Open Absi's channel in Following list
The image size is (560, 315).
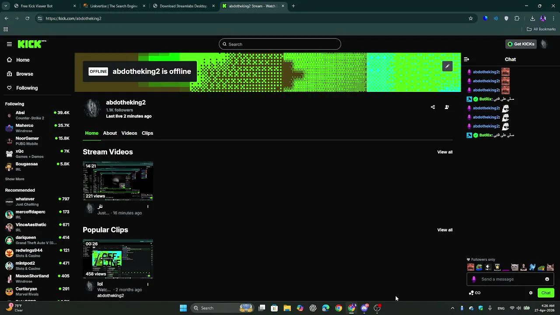click(x=37, y=115)
